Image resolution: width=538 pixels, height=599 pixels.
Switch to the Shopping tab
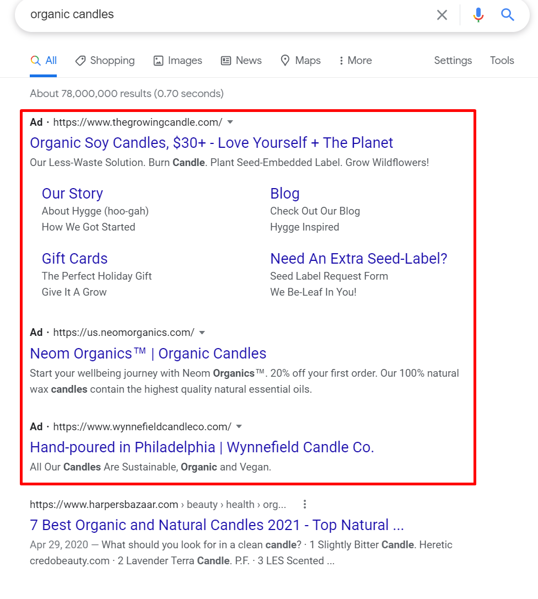pos(105,60)
